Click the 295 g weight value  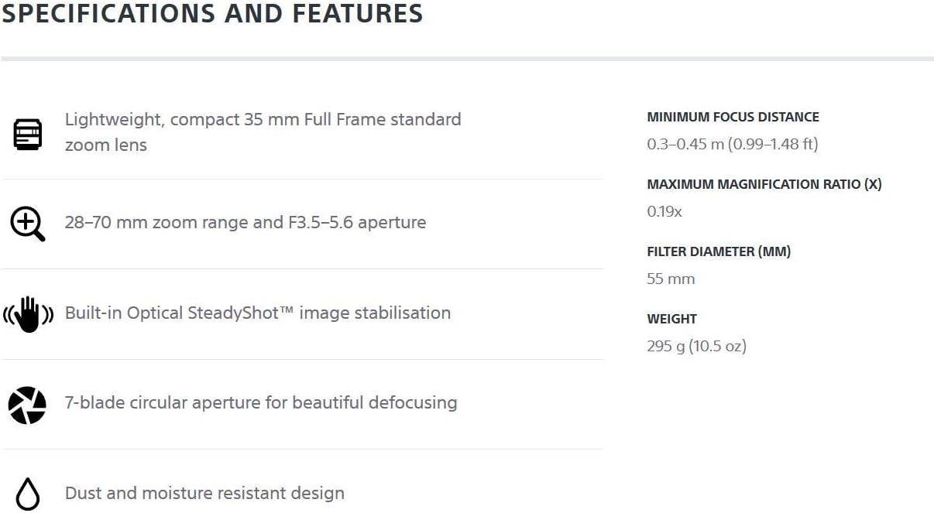click(x=696, y=346)
